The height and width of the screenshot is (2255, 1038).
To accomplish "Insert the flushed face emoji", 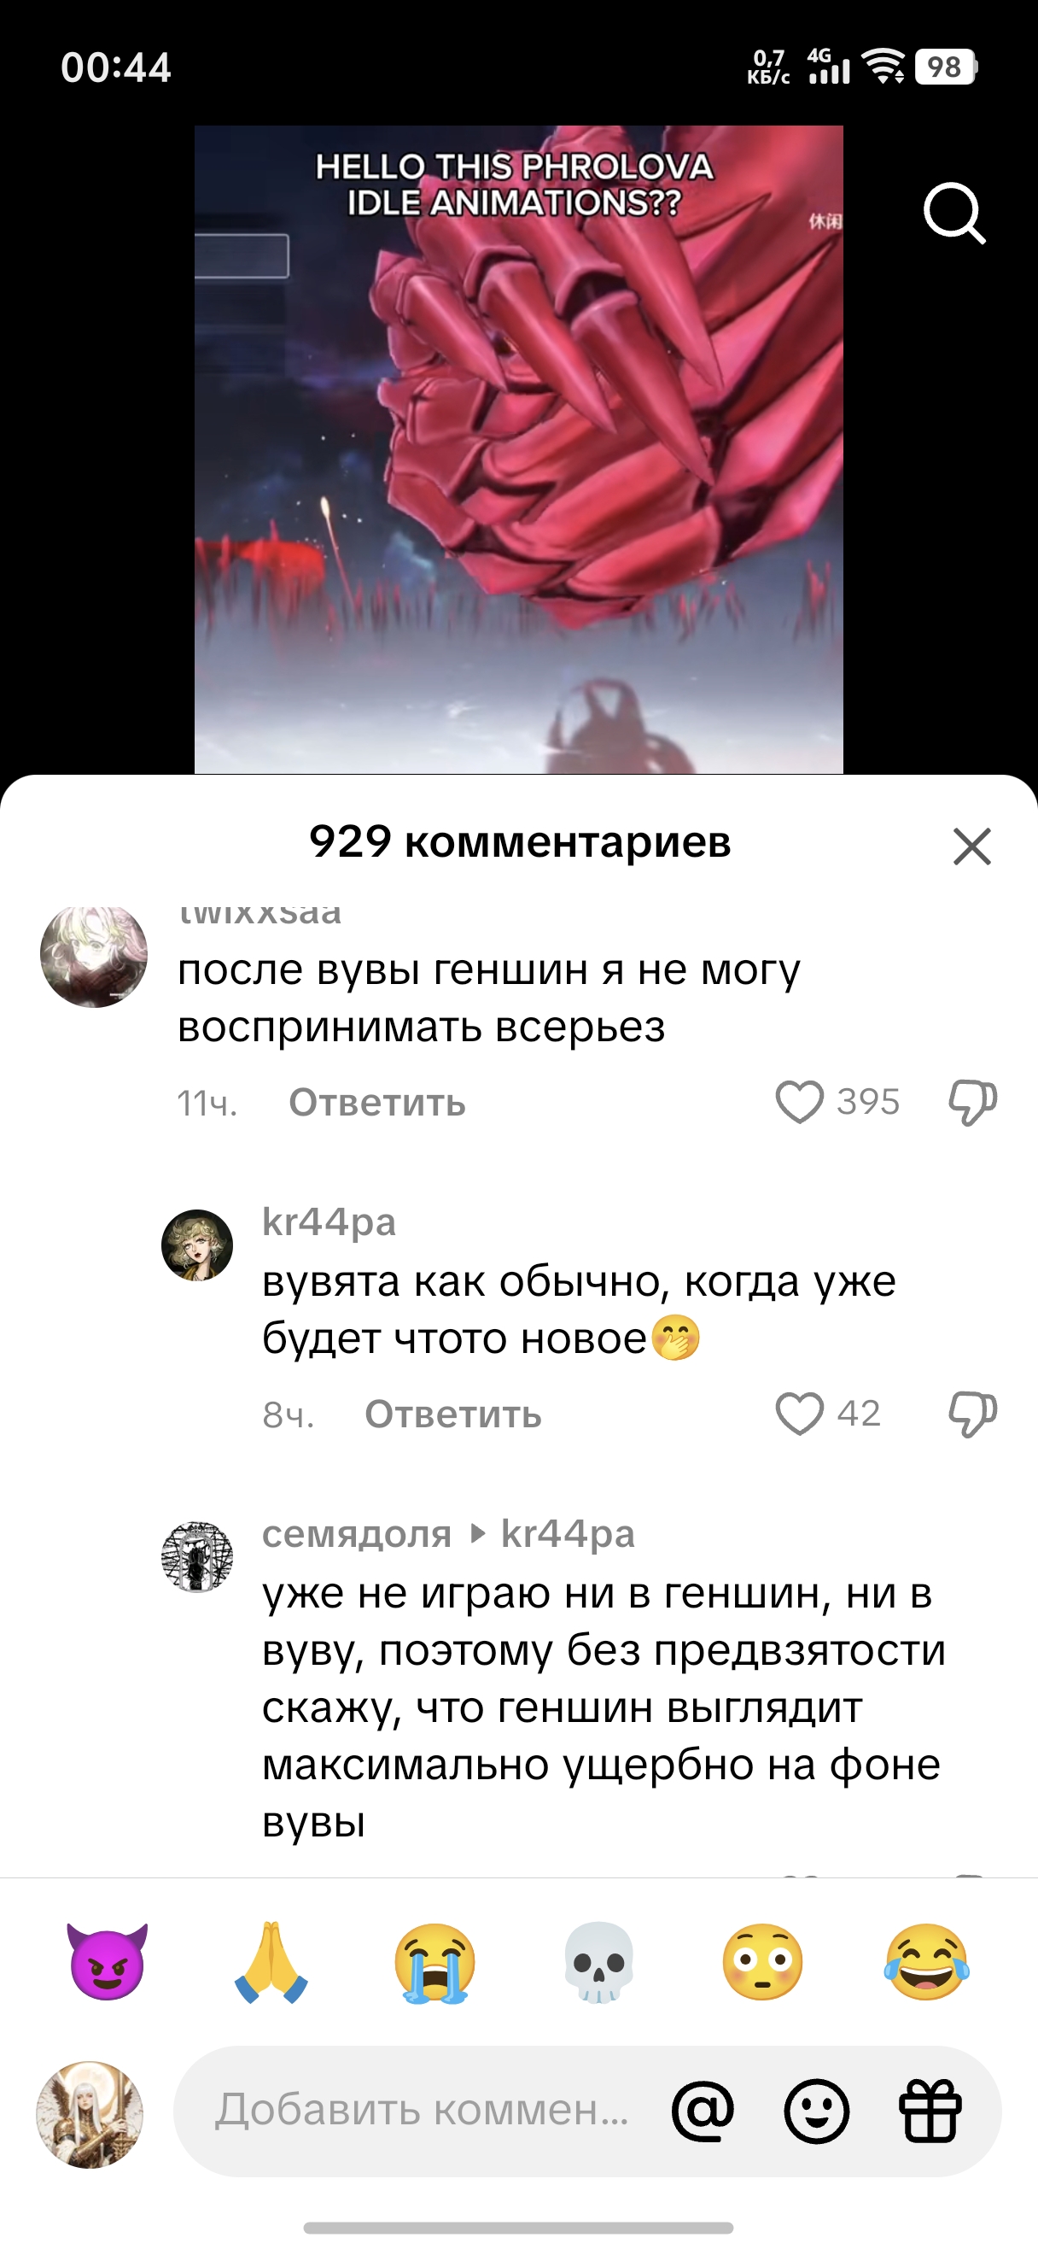I will (762, 1962).
